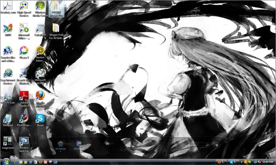The image size is (276, 165).
Task: Select the Mugen Free For All Battle folder
Action: pyautogui.click(x=56, y=32)
